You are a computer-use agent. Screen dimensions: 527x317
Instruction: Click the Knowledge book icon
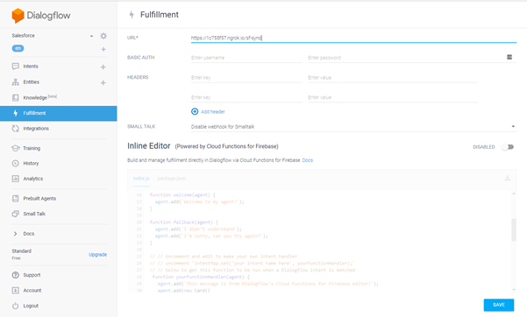pyautogui.click(x=16, y=98)
